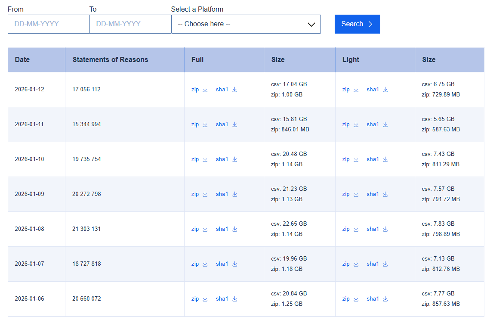This screenshot has width=493, height=317.
Task: Click download icon beside Full sha1 for 2026-01-06
Action: coord(235,299)
